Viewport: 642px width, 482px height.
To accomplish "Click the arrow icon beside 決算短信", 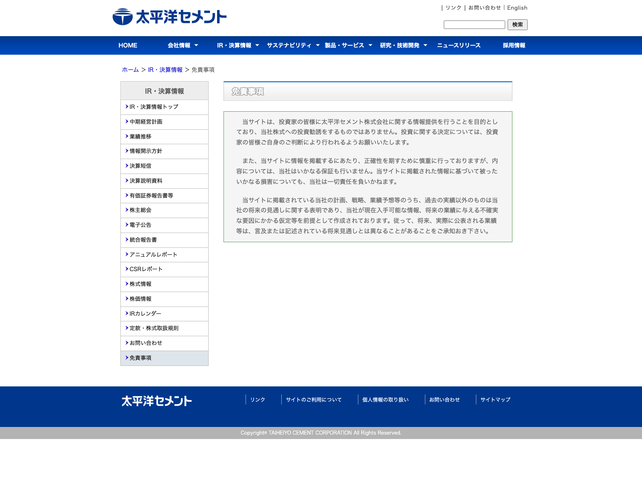I will pos(127,165).
